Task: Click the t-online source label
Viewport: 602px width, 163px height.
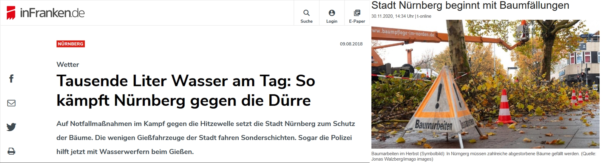Action: tap(424, 16)
